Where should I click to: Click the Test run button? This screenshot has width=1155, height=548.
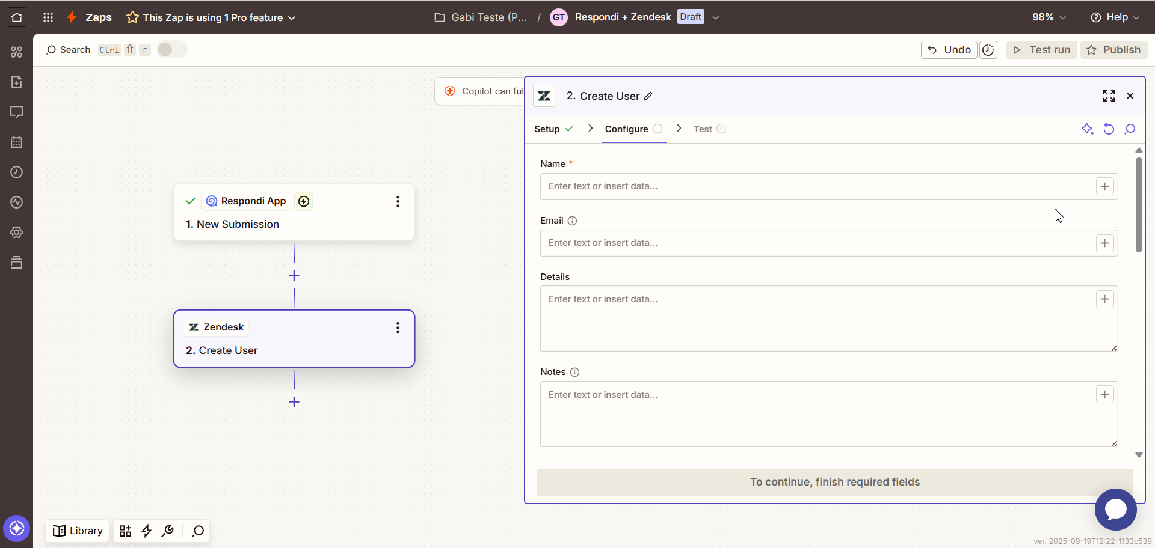click(x=1041, y=50)
